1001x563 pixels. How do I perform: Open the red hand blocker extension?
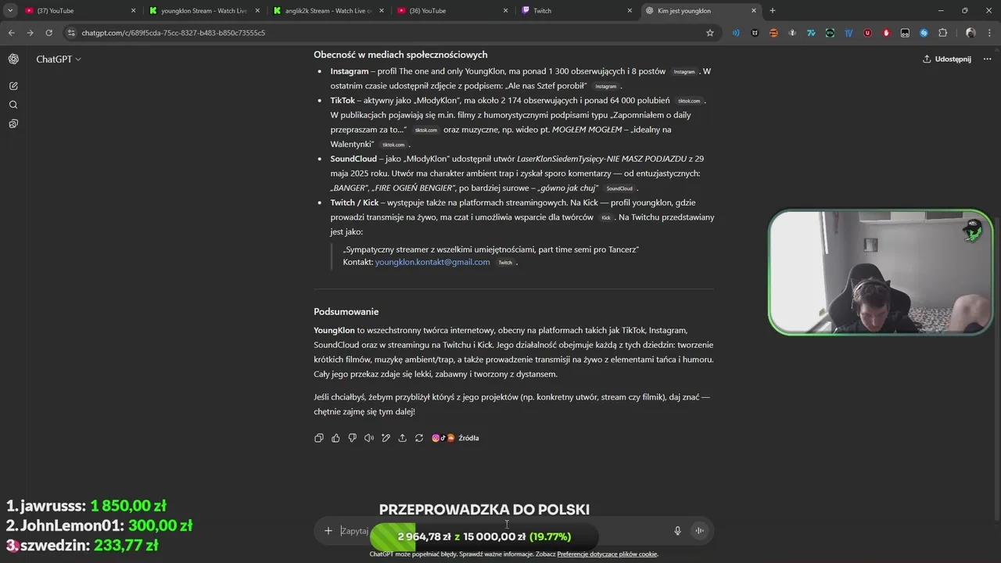(886, 33)
